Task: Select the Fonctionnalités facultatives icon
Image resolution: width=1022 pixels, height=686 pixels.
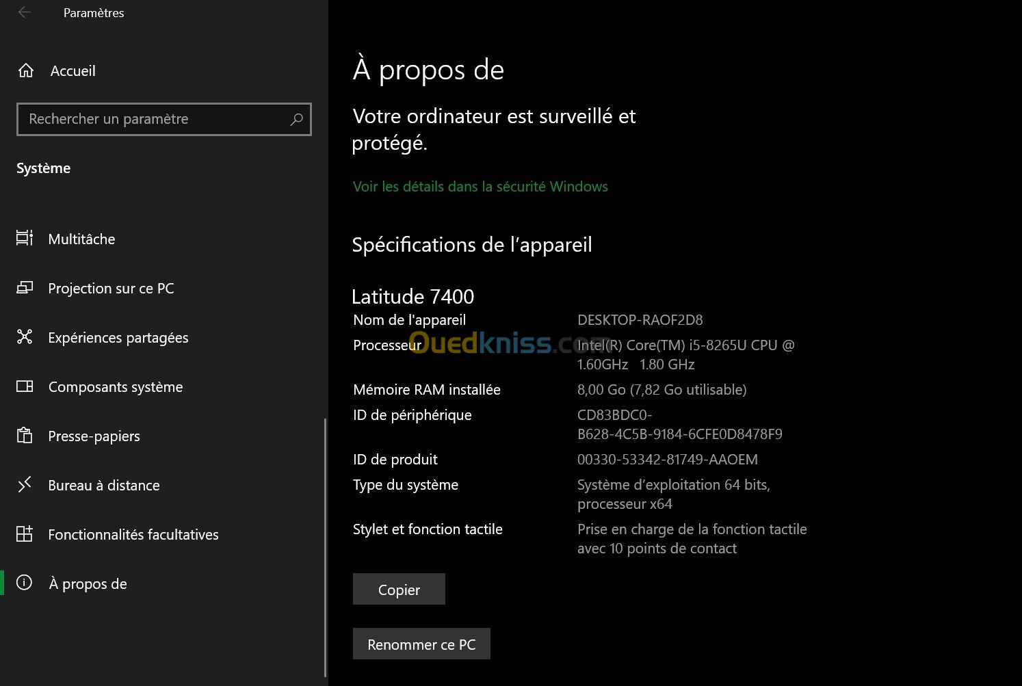Action: click(x=25, y=534)
